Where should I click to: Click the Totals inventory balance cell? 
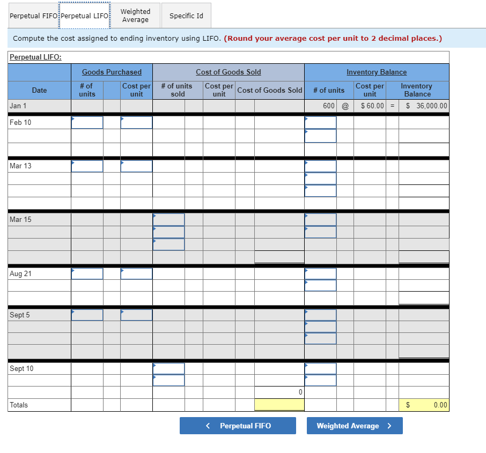pos(423,404)
